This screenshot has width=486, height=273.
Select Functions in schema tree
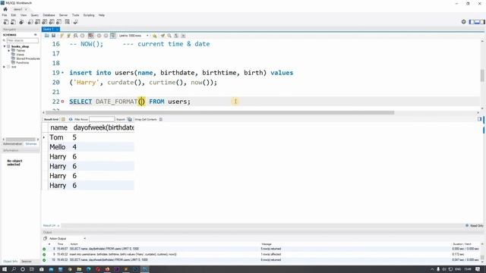point(22,62)
